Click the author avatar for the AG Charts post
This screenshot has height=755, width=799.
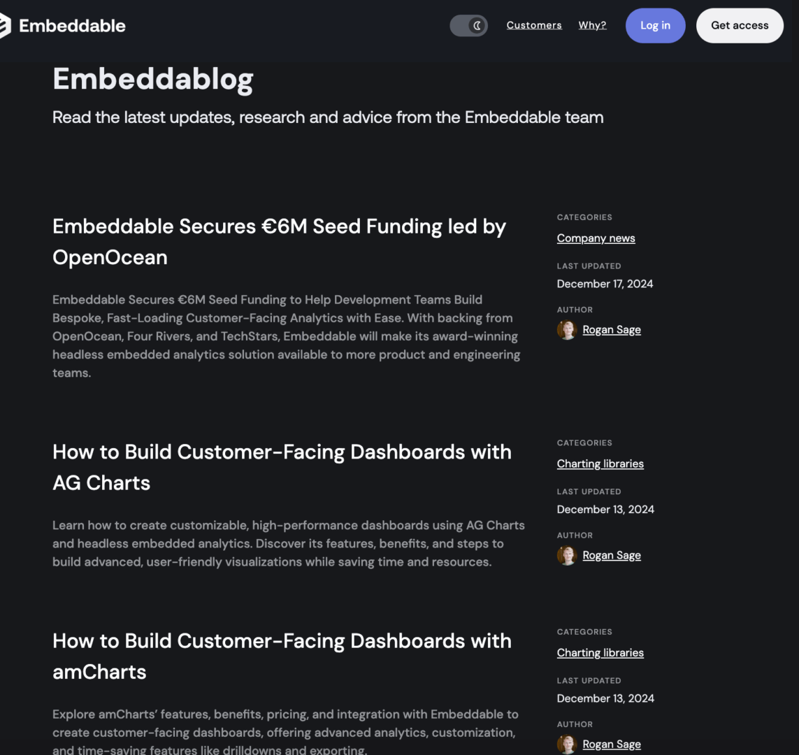click(567, 555)
